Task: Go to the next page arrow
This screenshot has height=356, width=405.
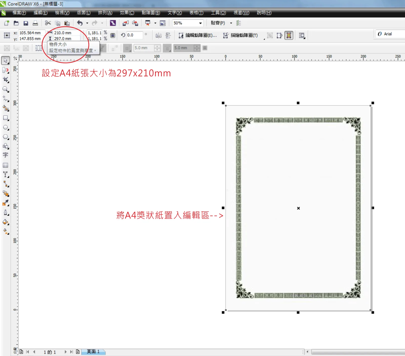Action: pos(66,352)
